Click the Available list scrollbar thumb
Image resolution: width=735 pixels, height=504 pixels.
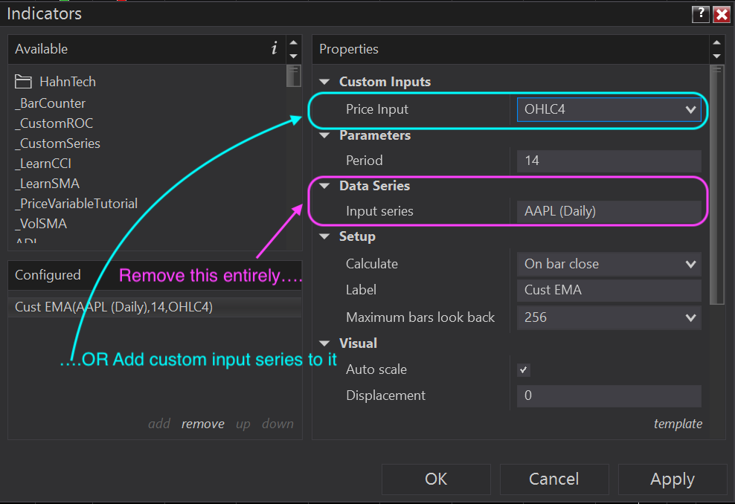pos(293,76)
